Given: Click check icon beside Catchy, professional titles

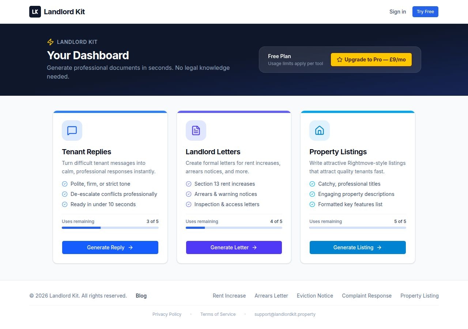Looking at the screenshot, I should (312, 184).
